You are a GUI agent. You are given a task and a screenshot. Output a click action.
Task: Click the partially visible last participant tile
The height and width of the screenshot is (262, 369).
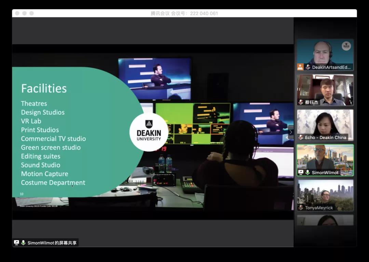click(325, 220)
